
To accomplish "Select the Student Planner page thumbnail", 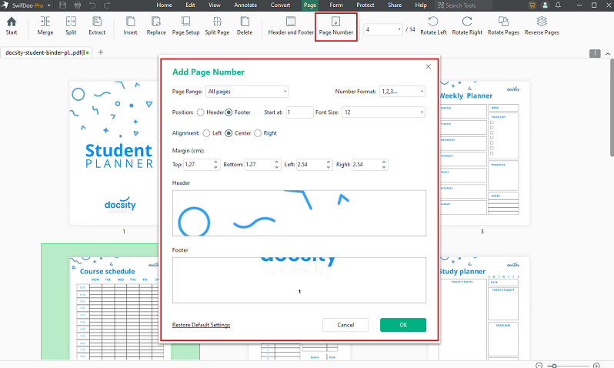I will click(114, 153).
